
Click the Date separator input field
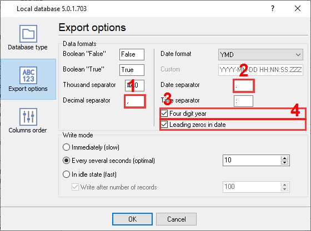click(244, 86)
